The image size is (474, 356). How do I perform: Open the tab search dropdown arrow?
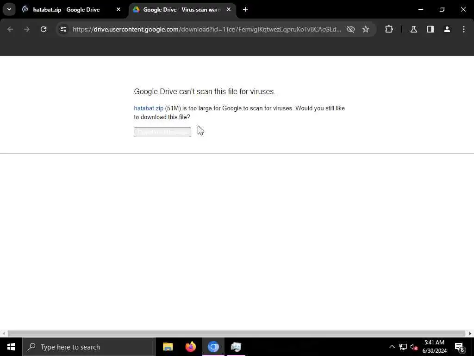pyautogui.click(x=9, y=9)
